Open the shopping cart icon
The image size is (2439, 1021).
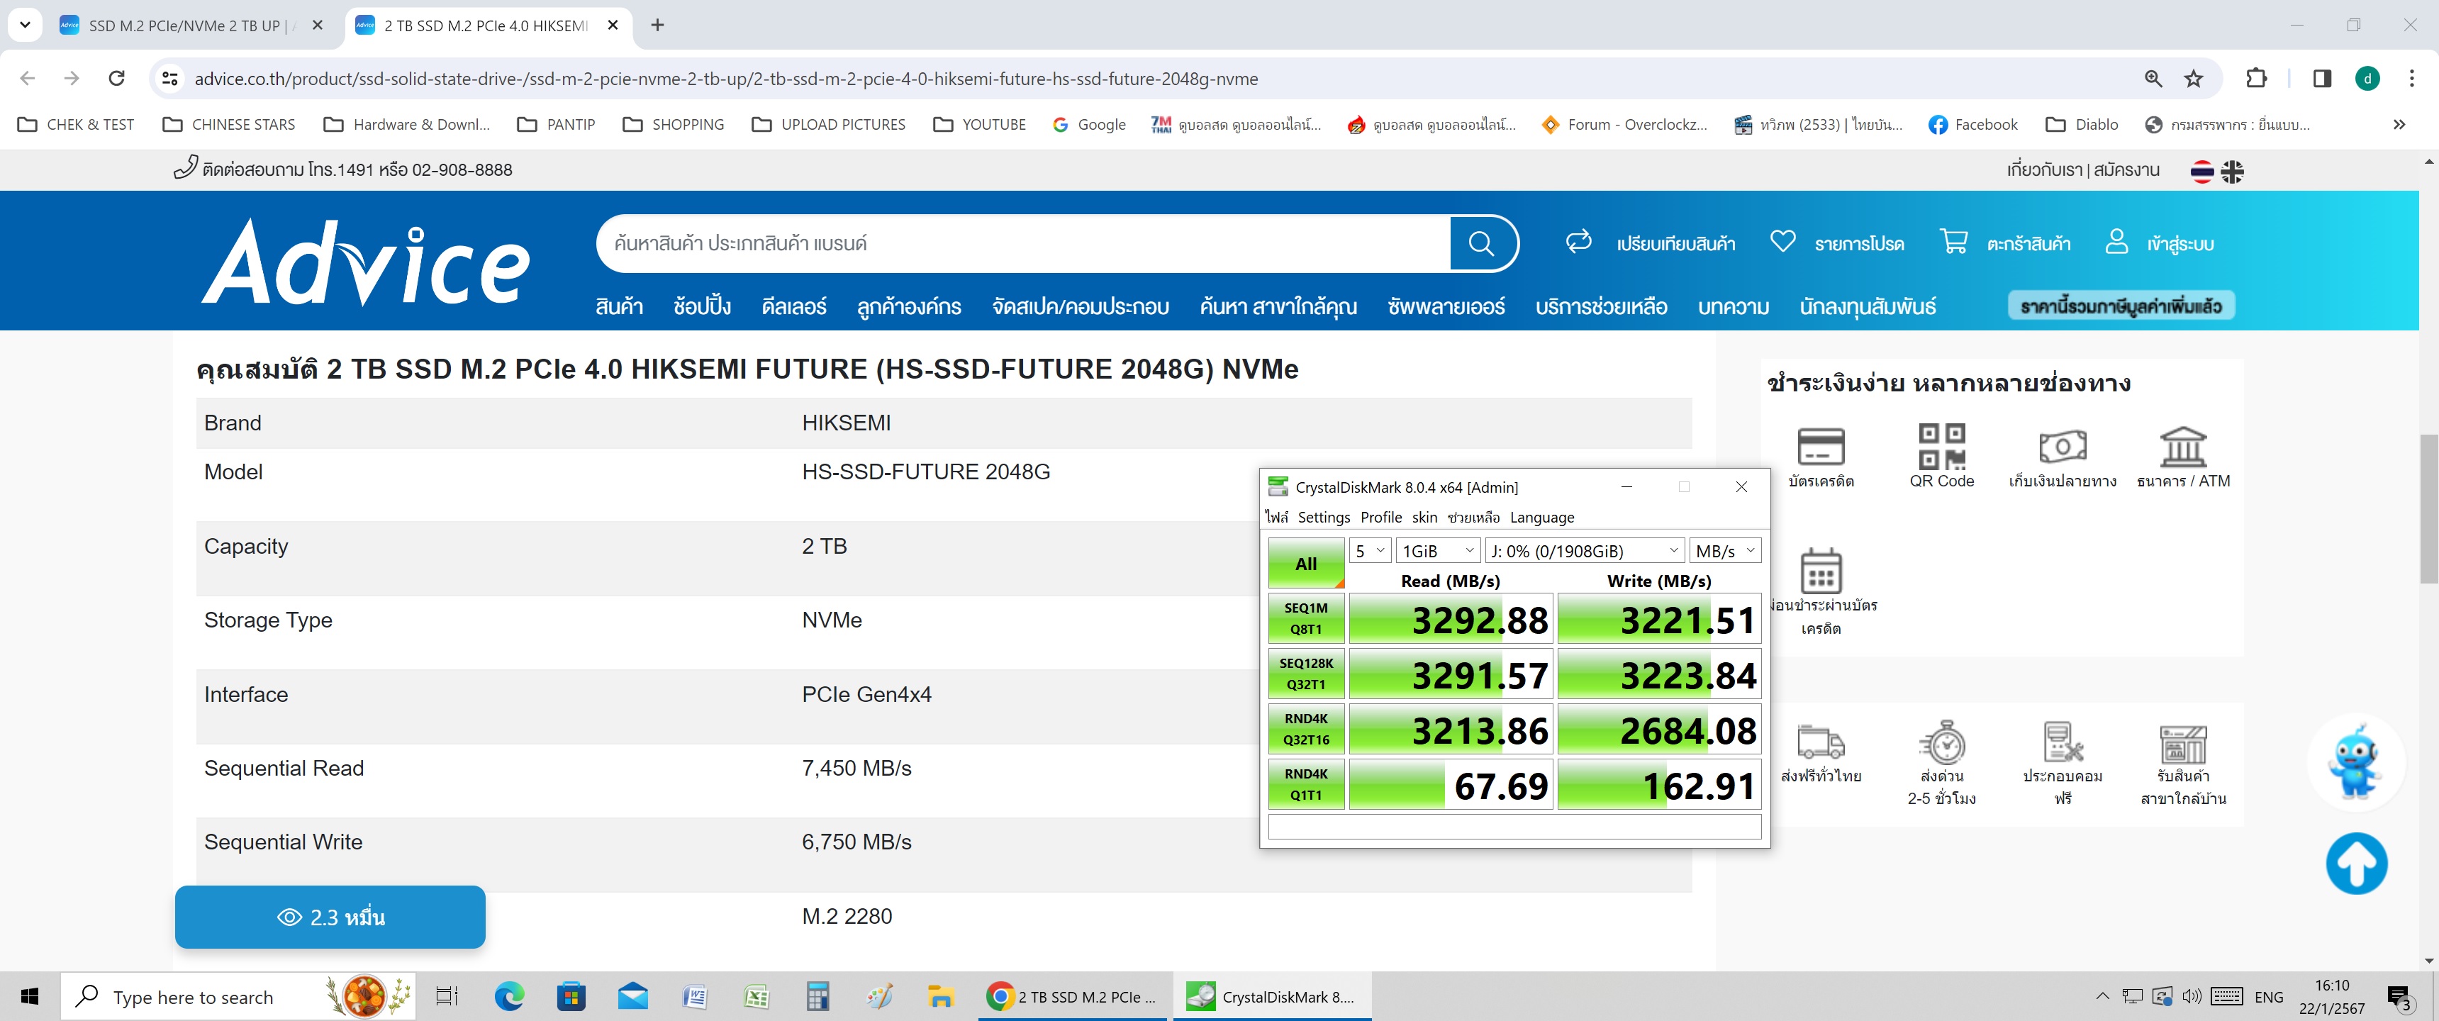click(1953, 242)
